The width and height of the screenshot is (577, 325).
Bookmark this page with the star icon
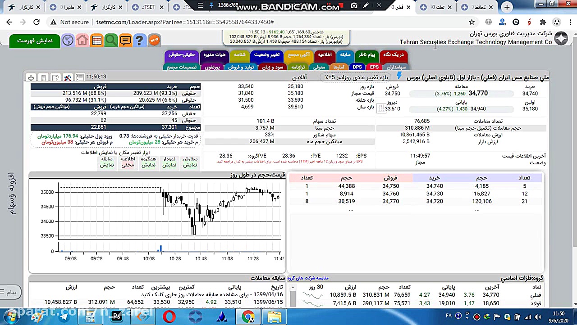[x=472, y=22]
